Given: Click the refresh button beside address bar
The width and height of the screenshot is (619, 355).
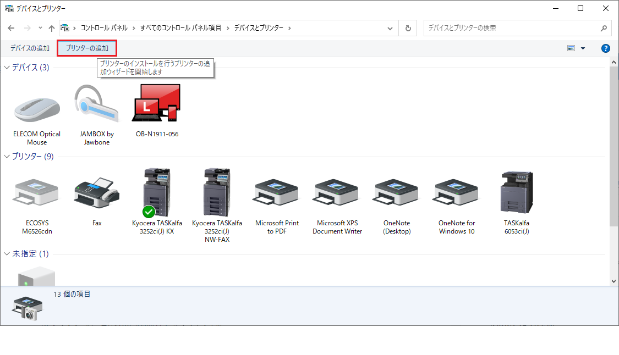Looking at the screenshot, I should 408,28.
